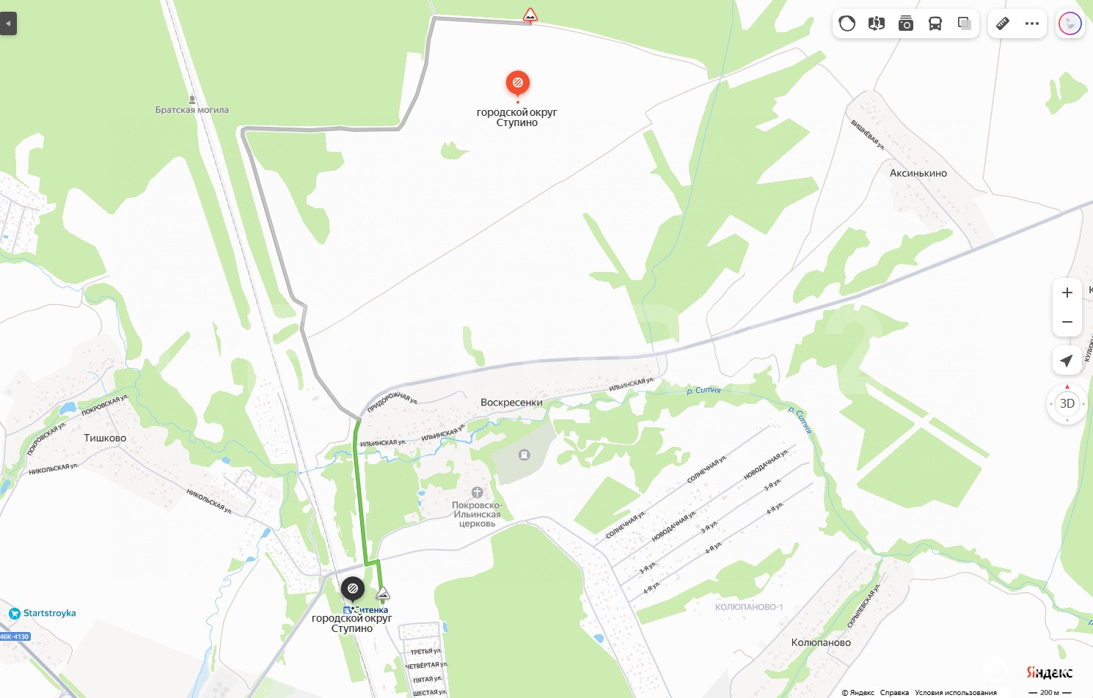
Task: Toggle the traffic layer circle icon
Action: point(847,23)
